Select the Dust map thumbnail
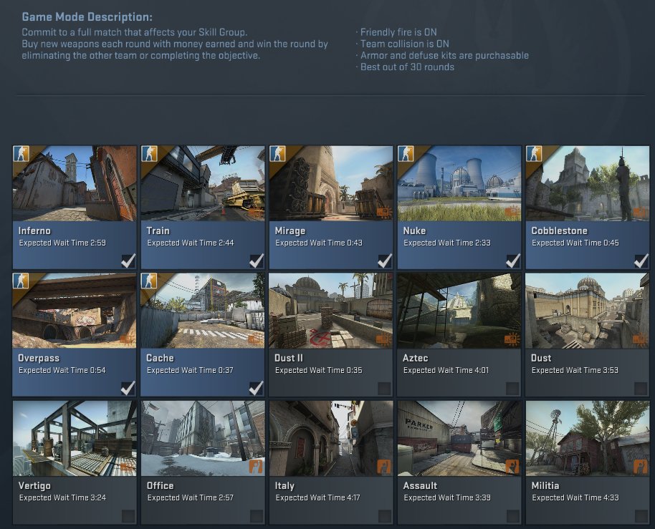The width and height of the screenshot is (655, 529). [588, 311]
